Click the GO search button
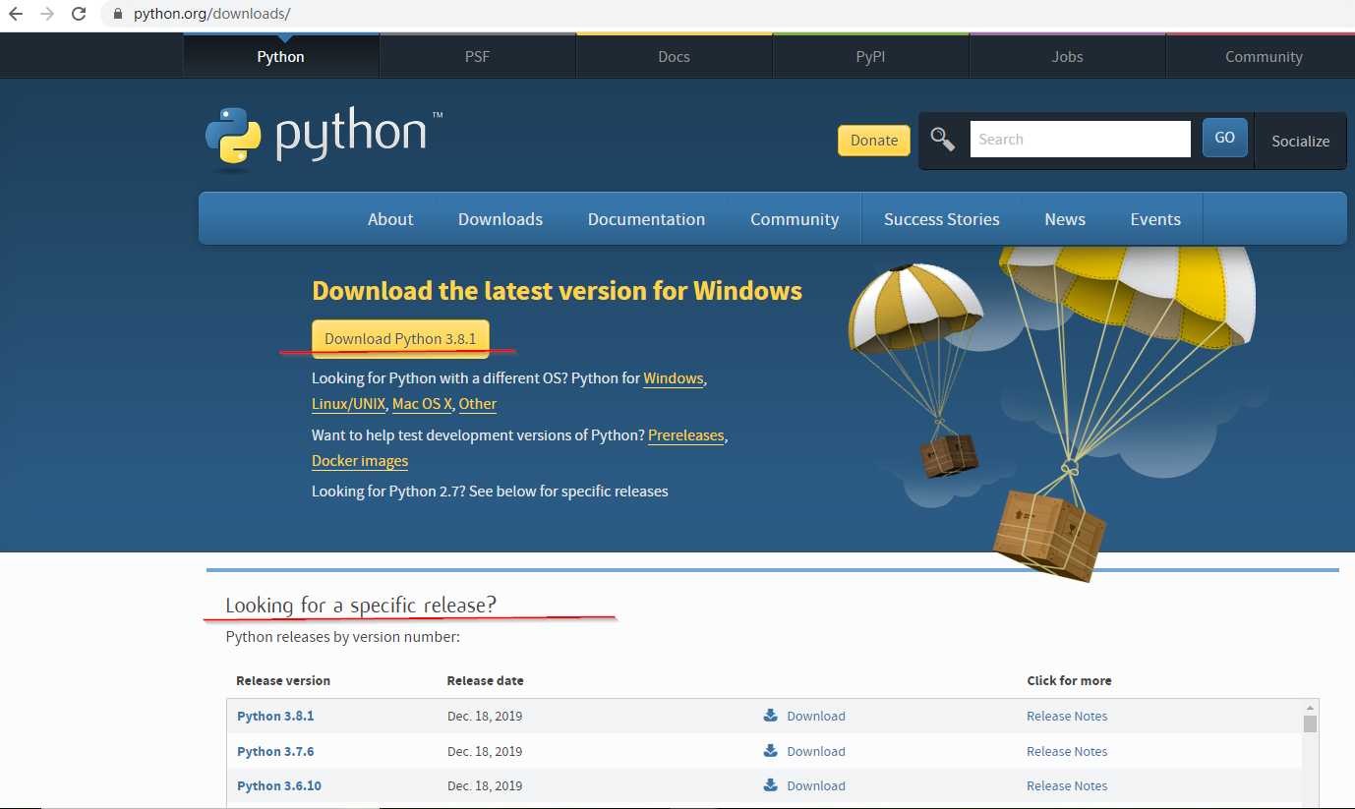Viewport: 1355px width, 809px height. [x=1225, y=138]
